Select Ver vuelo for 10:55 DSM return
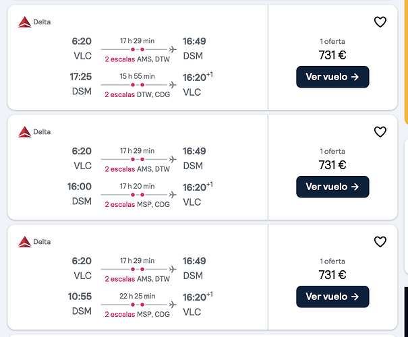 tap(332, 297)
